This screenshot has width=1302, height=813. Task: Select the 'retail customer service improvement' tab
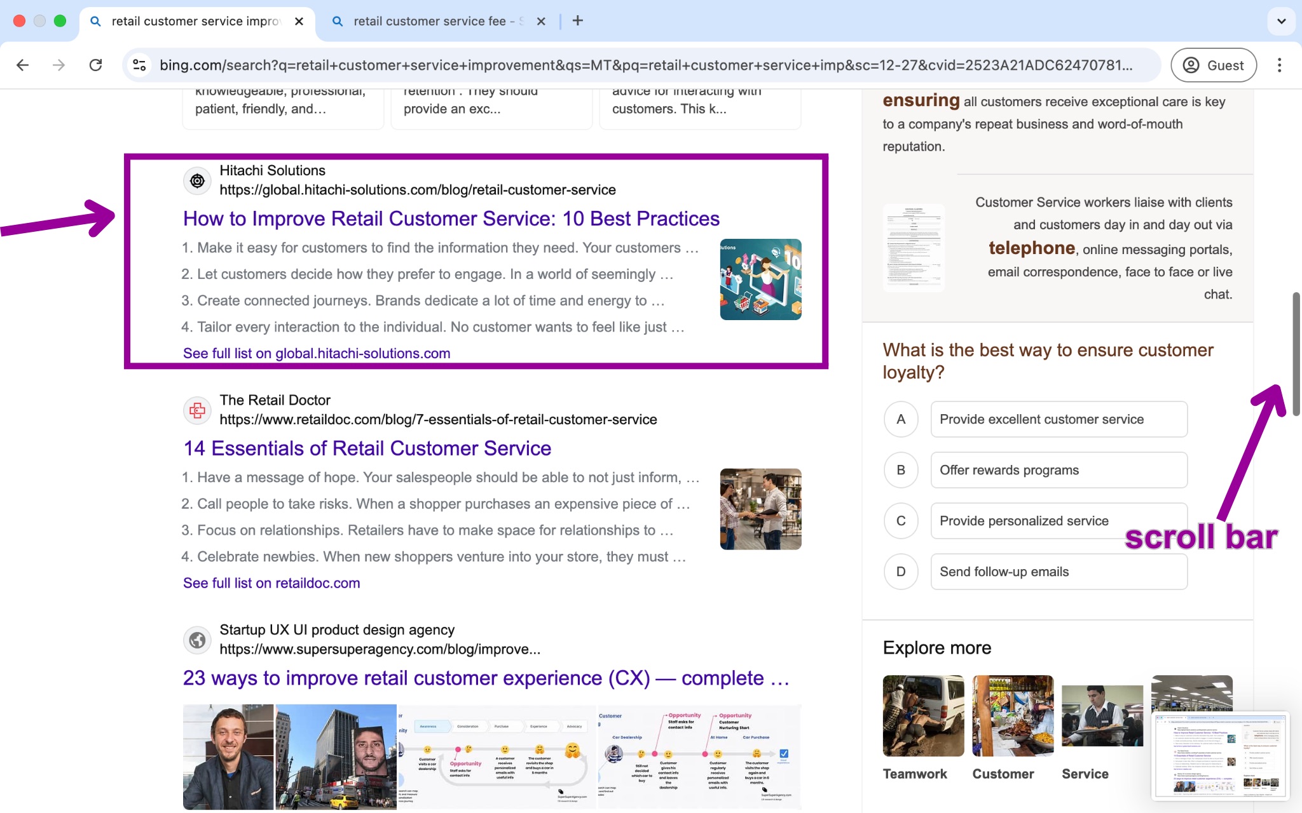[x=196, y=21]
